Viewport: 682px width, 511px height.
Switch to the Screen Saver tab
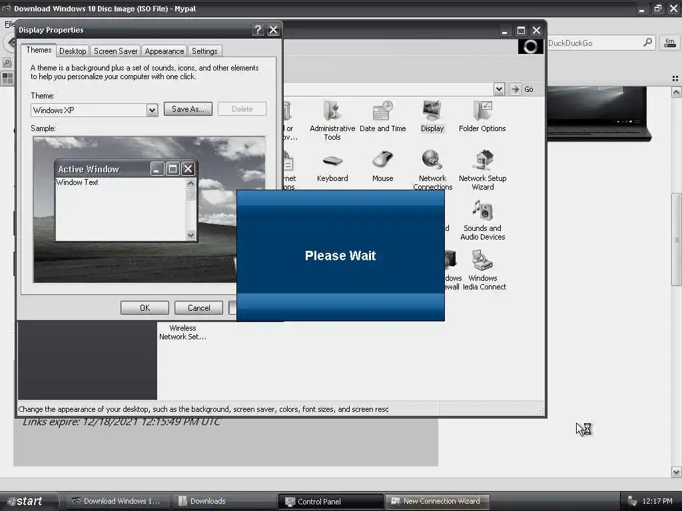(115, 51)
